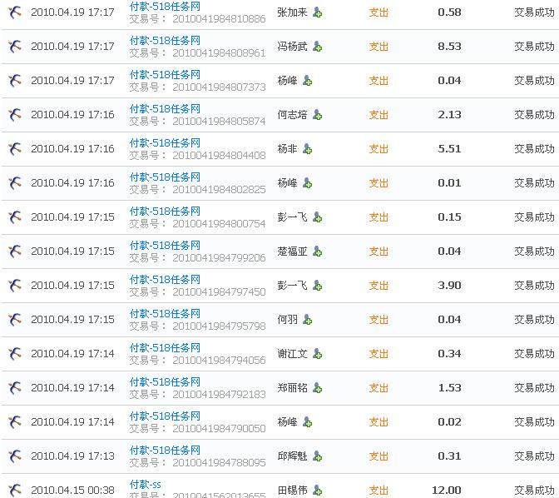
Task: Click 交易成功 status in the 2.13 row
Action: tap(534, 115)
